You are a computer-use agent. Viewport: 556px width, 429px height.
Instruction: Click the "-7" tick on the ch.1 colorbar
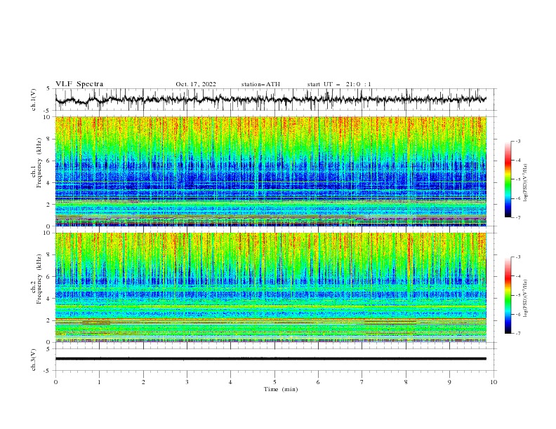518,218
